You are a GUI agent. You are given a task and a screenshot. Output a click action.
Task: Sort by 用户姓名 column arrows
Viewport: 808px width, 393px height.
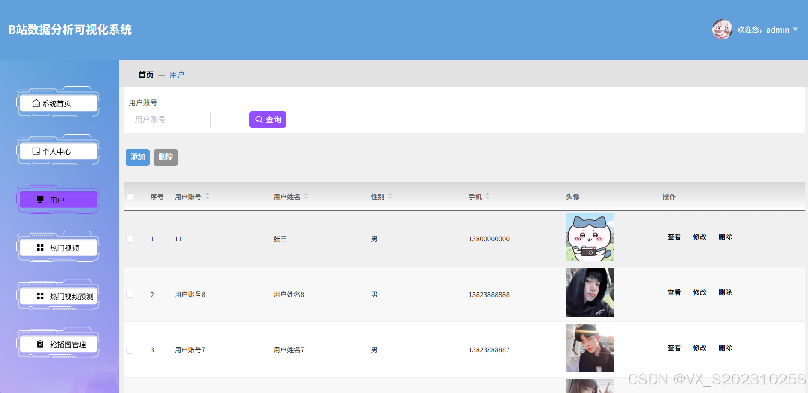pyautogui.click(x=306, y=196)
